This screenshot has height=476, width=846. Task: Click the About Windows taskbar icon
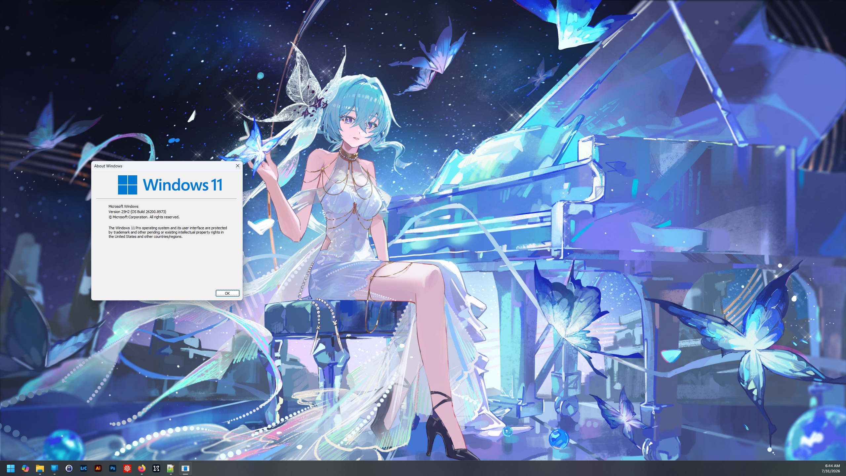pyautogui.click(x=185, y=468)
